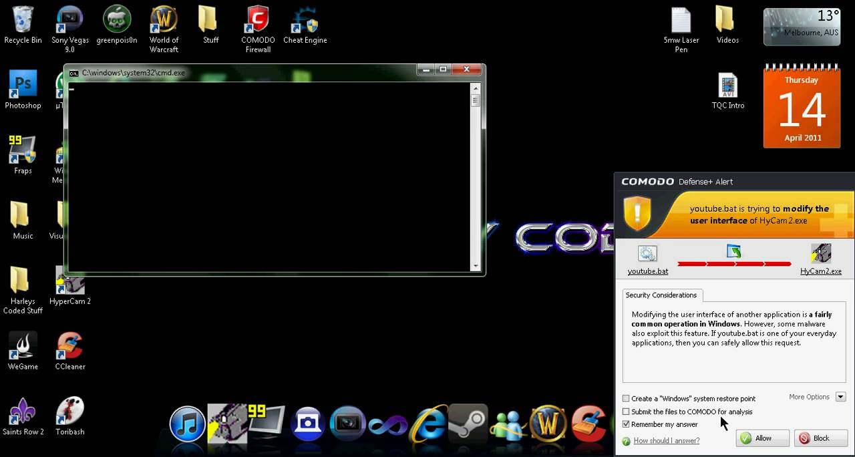Select the WeGame desktop shortcut
The width and height of the screenshot is (855, 457).
[23, 351]
